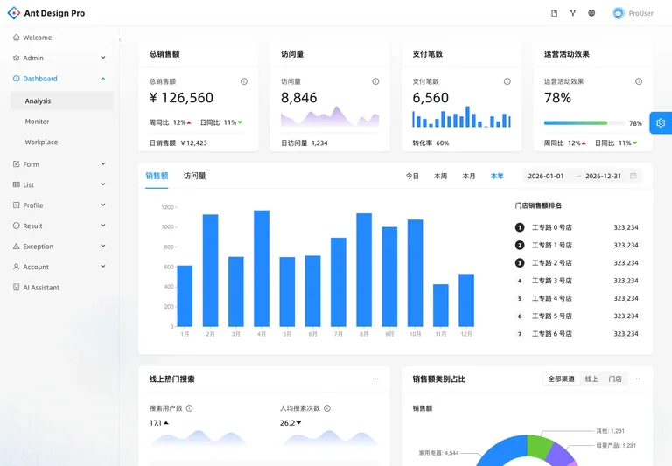Click the 访问量 mini area chart
Viewport: 672px width, 466px height.
click(x=330, y=116)
